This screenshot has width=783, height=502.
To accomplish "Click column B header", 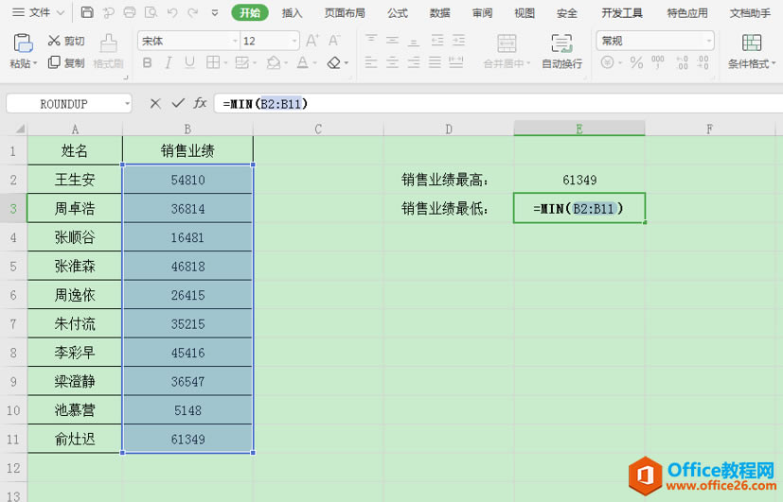I will (187, 130).
